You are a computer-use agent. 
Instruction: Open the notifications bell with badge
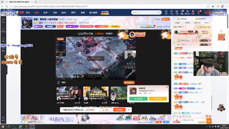[x=182, y=12]
